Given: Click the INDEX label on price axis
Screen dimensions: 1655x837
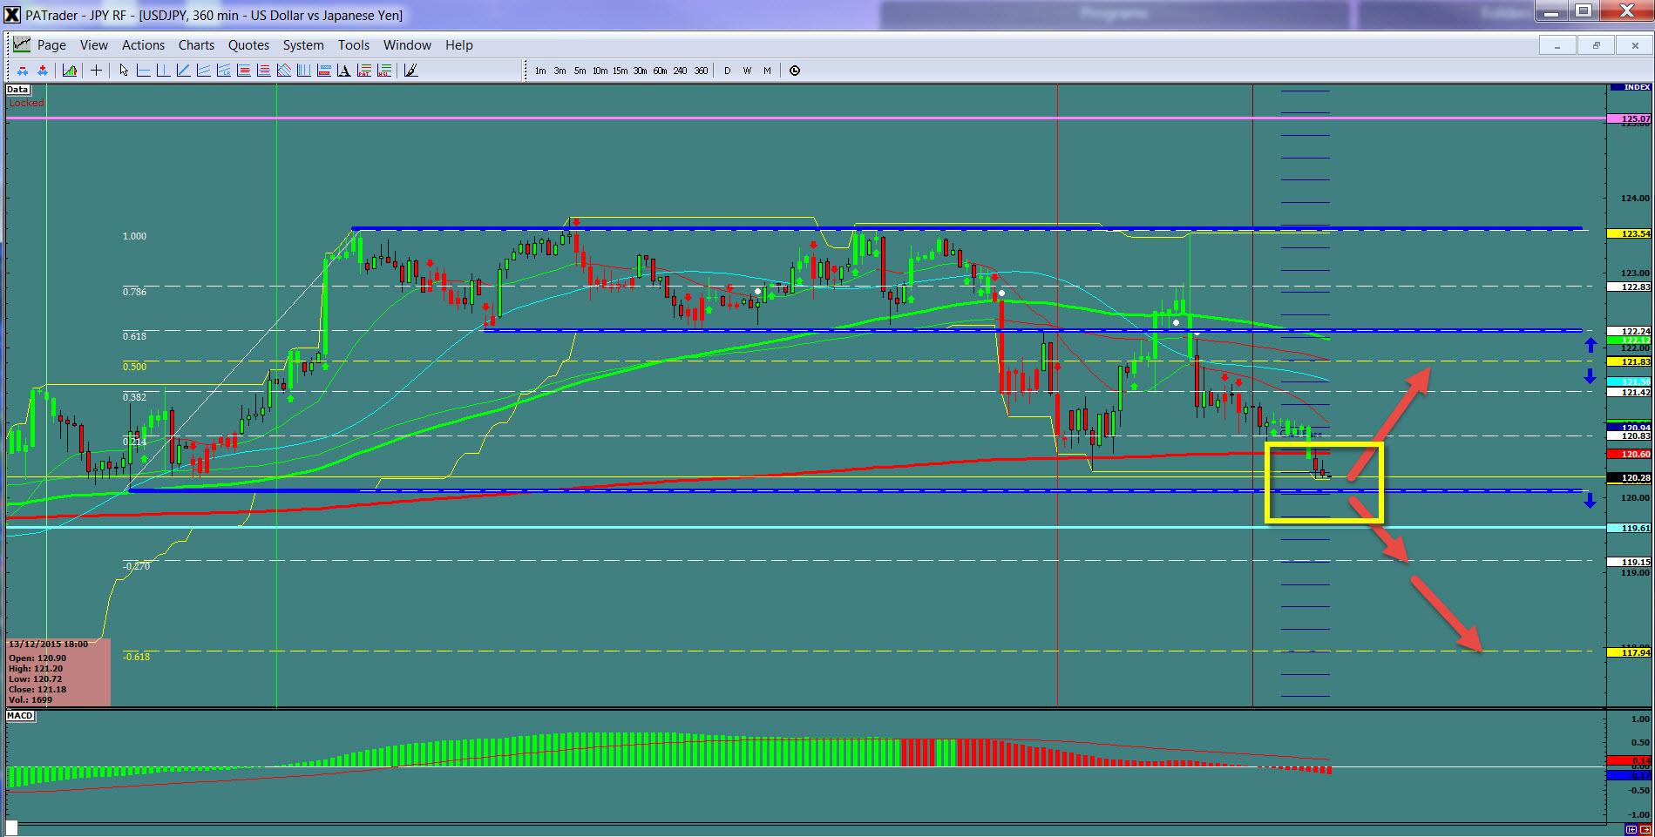Looking at the screenshot, I should [1631, 87].
